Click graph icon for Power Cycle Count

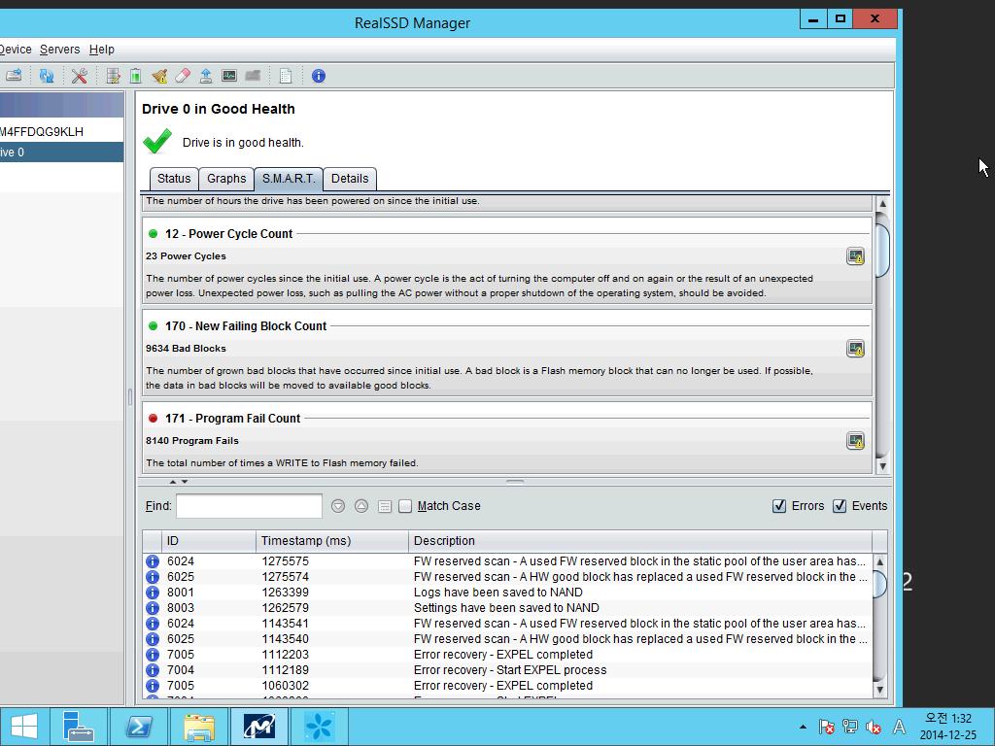[x=855, y=256]
